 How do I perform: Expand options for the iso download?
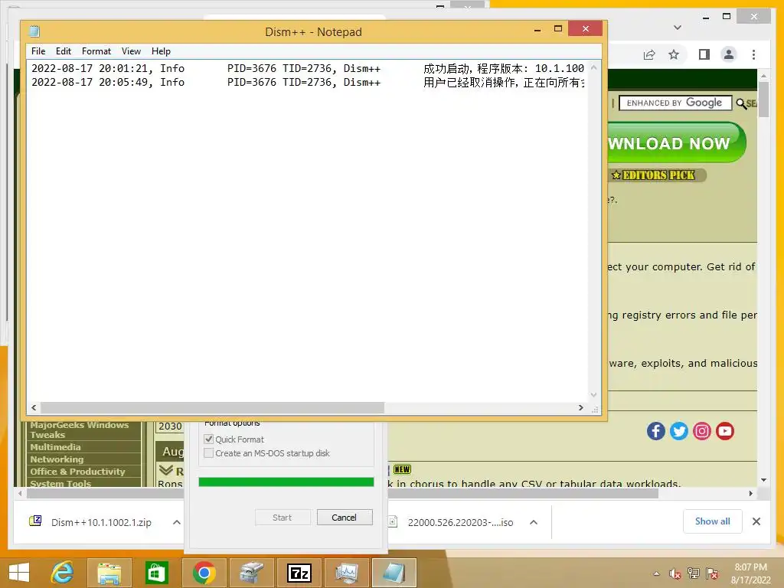click(x=534, y=522)
